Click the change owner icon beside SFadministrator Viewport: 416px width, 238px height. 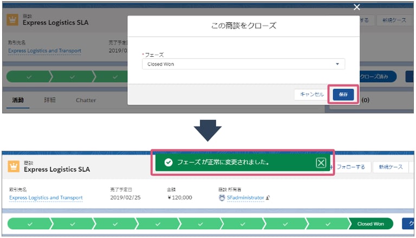268,198
